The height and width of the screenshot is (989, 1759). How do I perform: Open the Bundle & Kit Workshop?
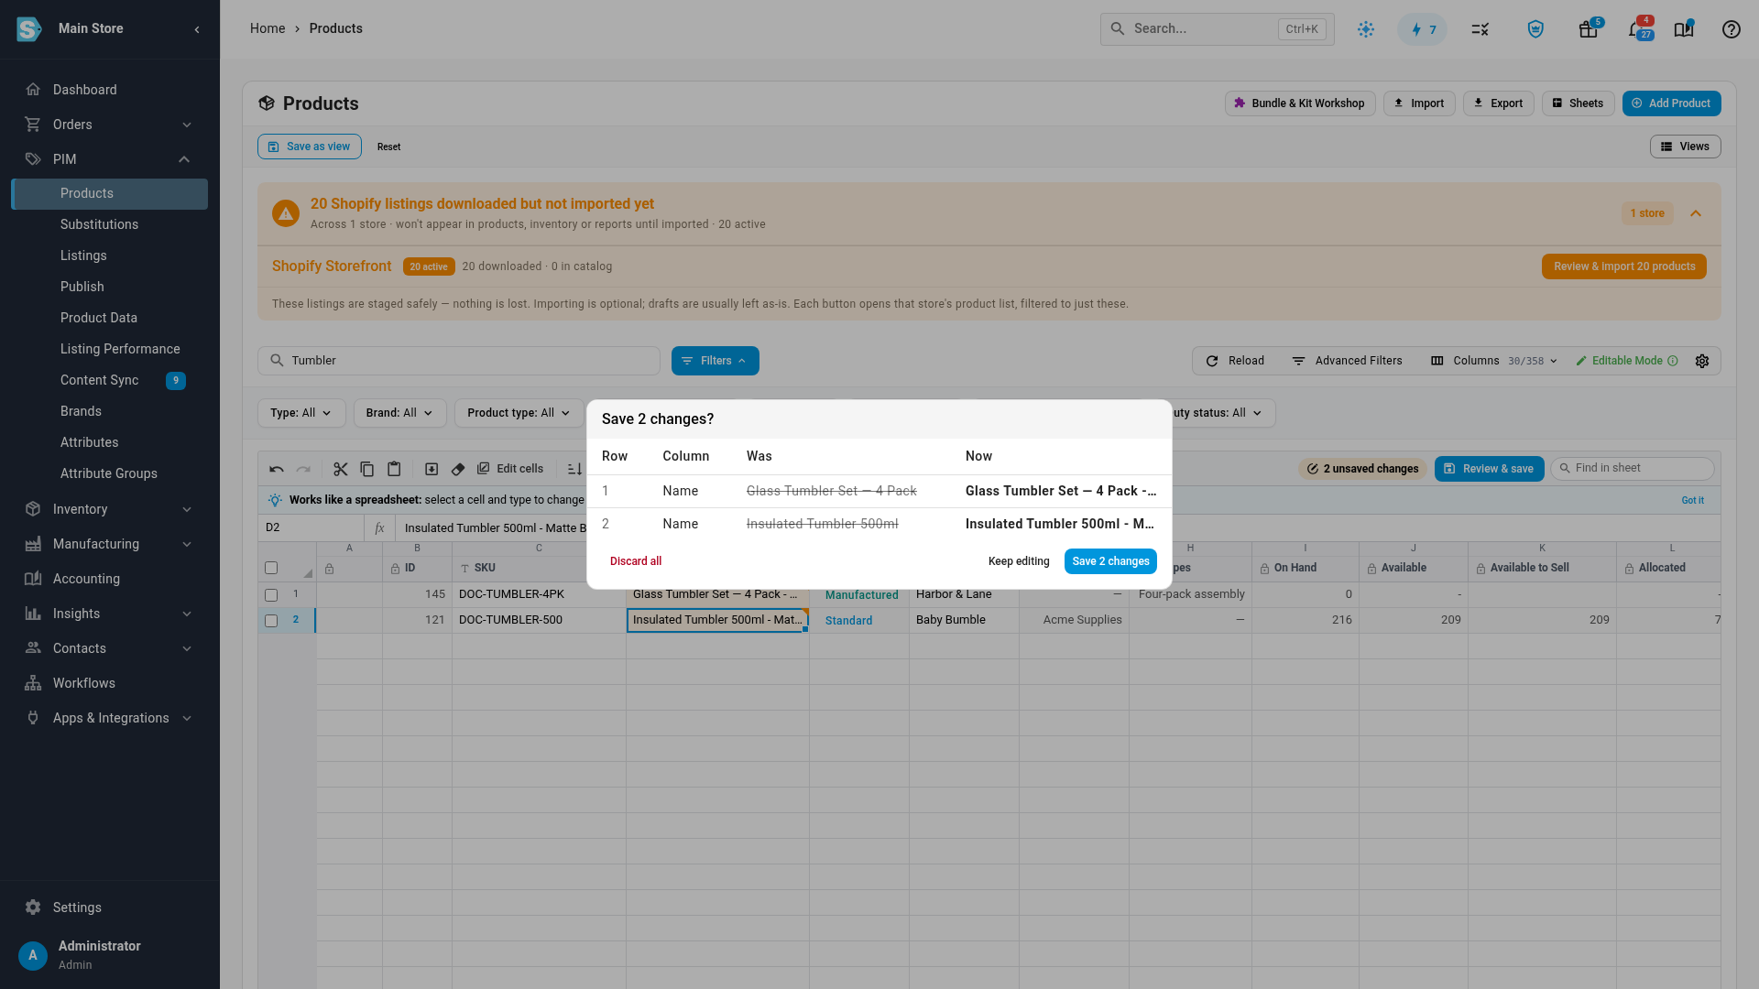1300,103
